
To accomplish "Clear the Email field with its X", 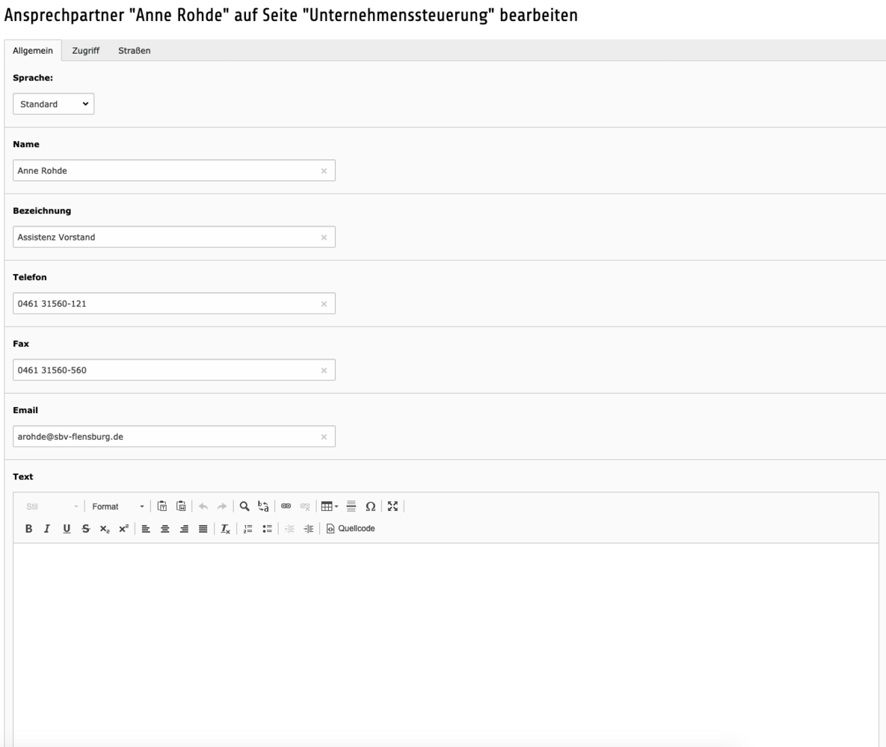I will (x=324, y=437).
